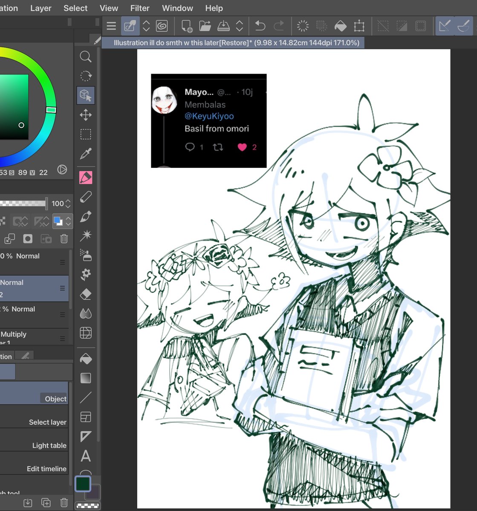Viewport: 477px width, 511px height.
Task: Select the Rotate view tool
Action: [x=86, y=76]
